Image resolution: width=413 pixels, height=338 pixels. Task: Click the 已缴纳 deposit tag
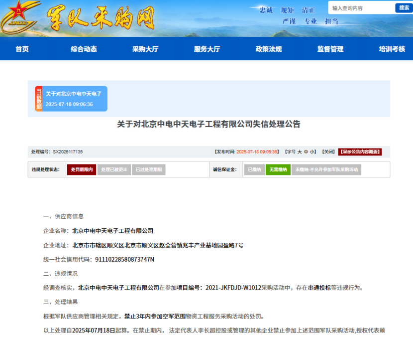point(254,169)
